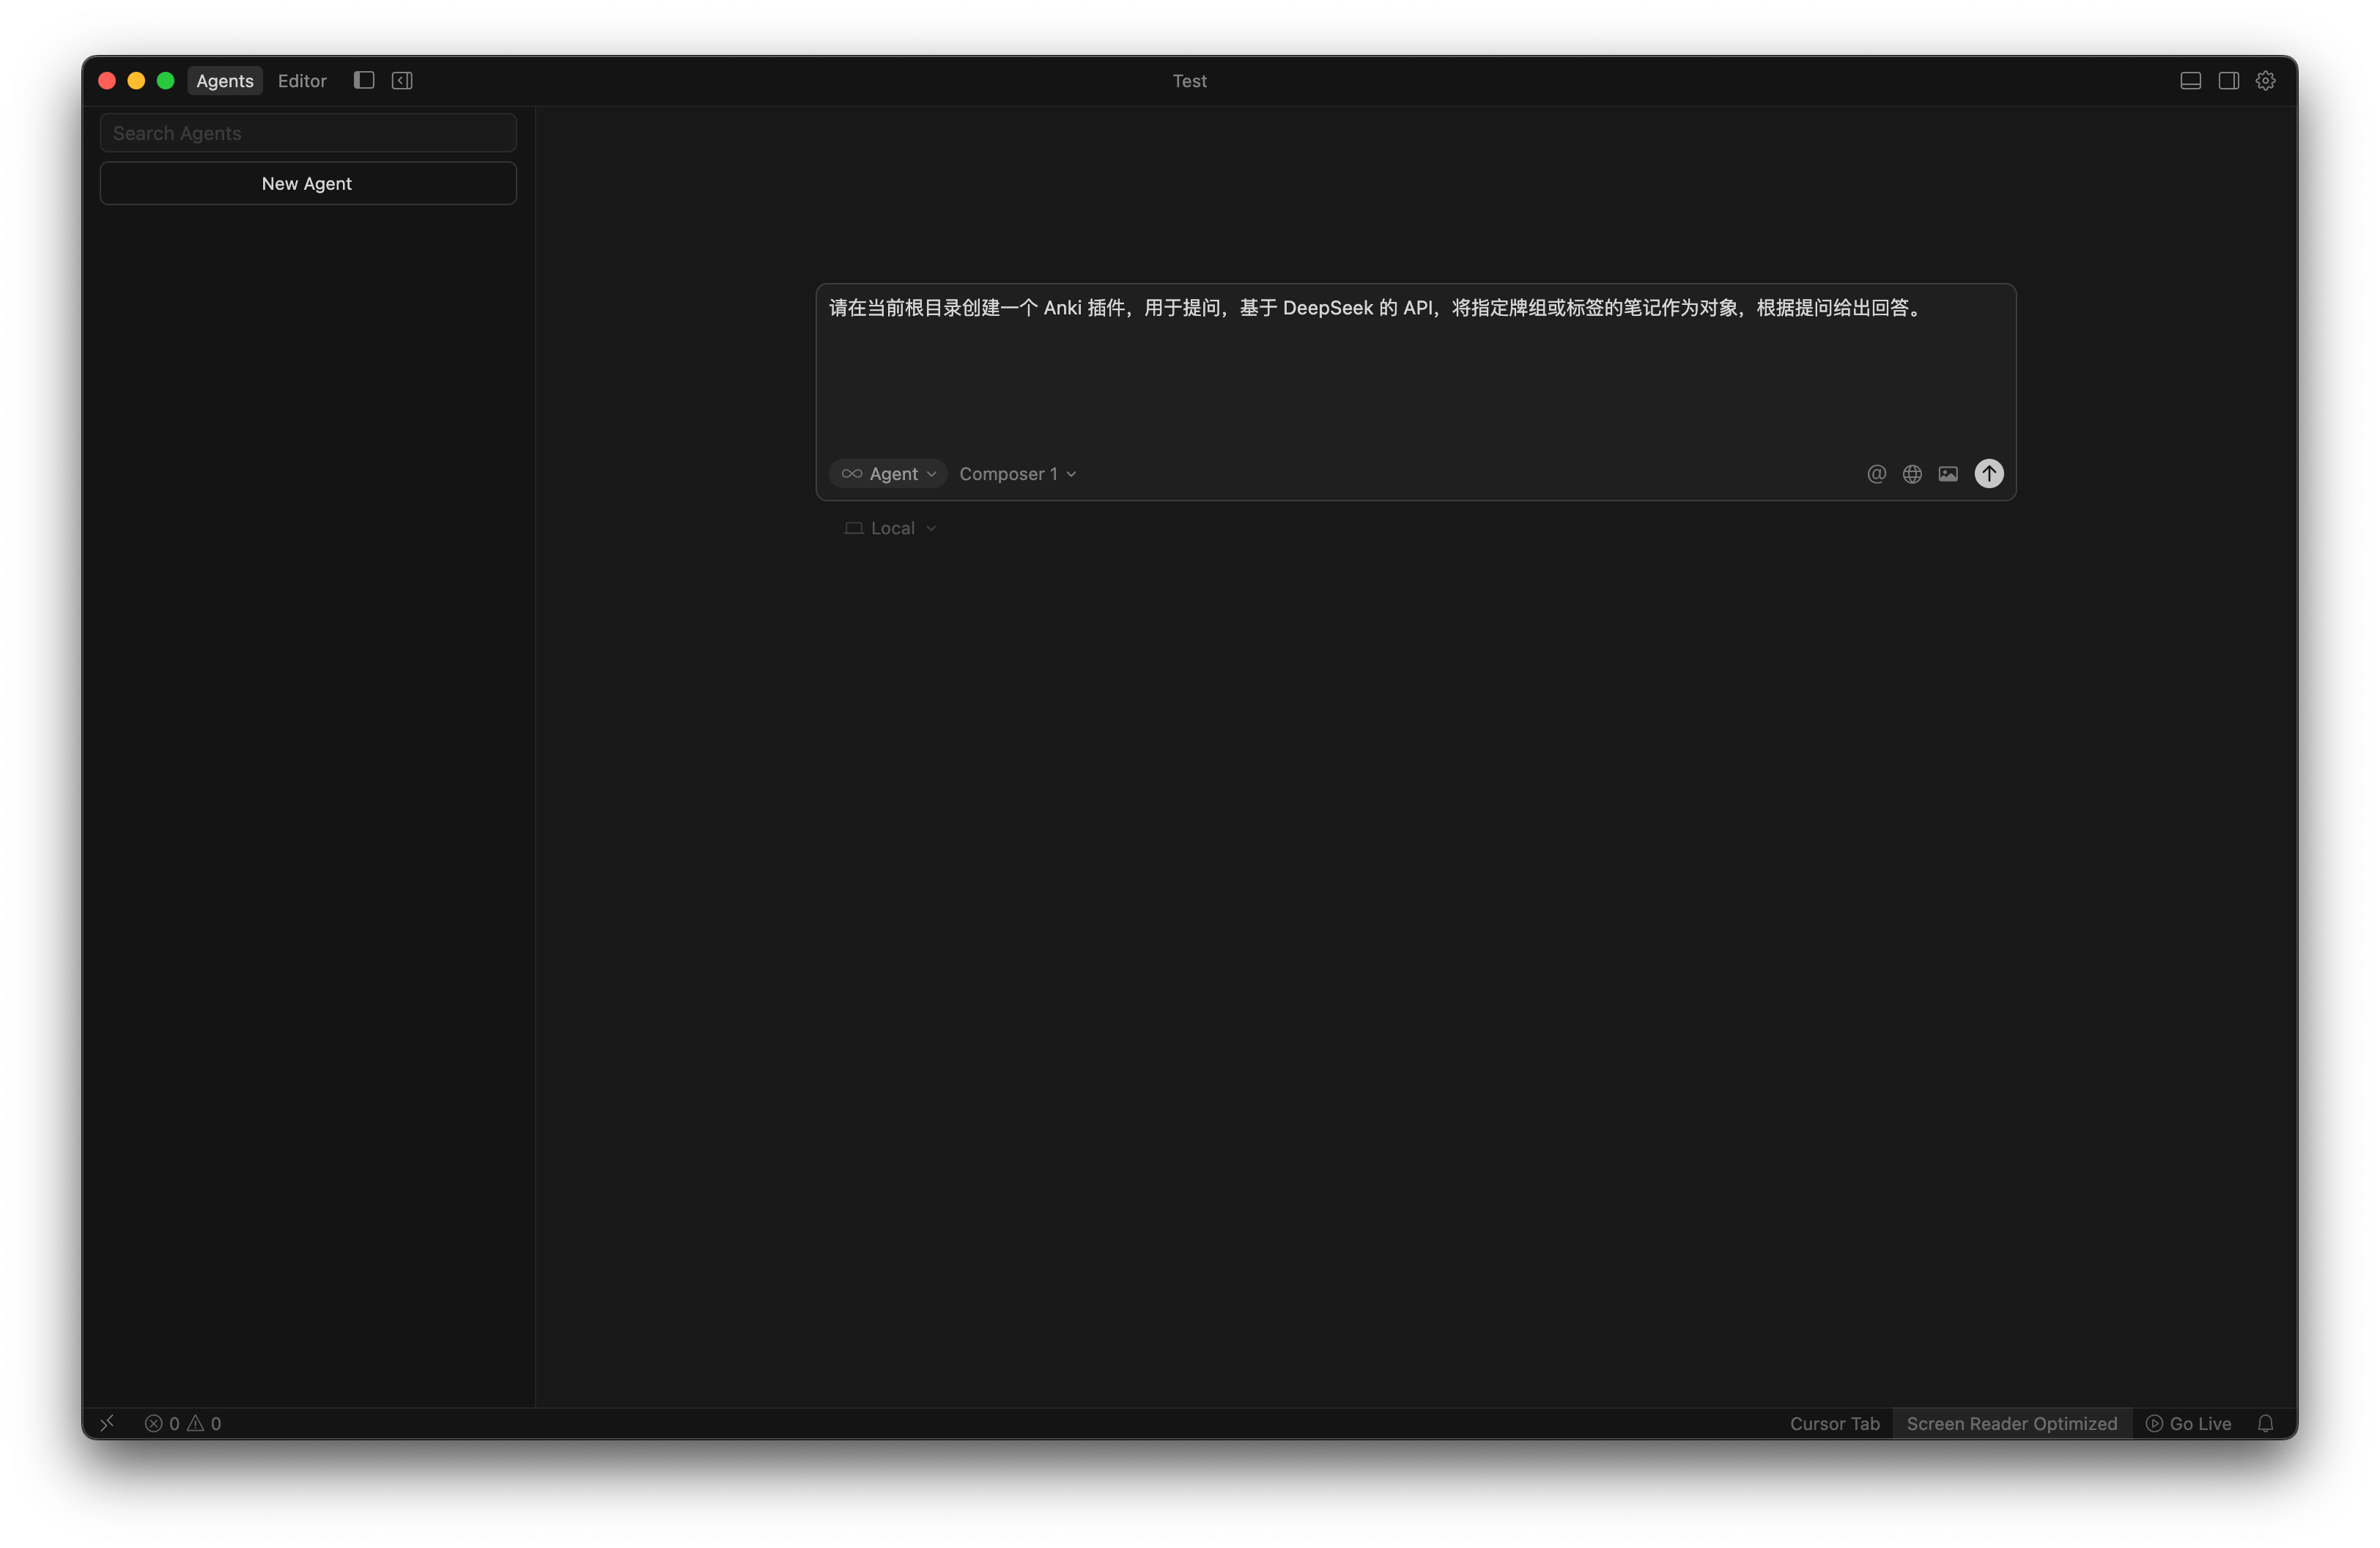Image resolution: width=2380 pixels, height=1548 pixels.
Task: Open the Composer 1 model dropdown
Action: click(x=1017, y=474)
